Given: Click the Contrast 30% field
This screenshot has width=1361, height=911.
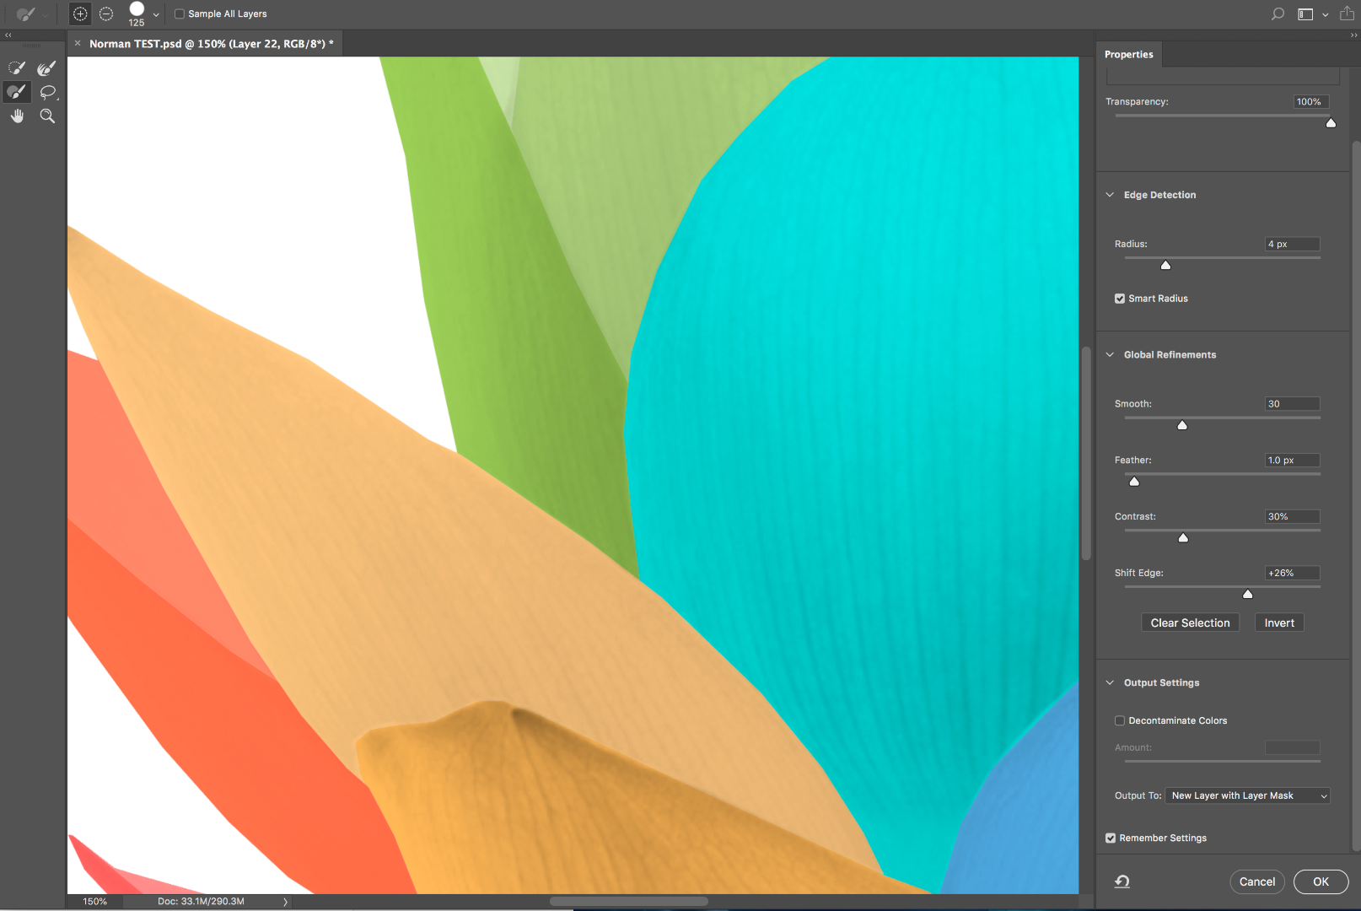Looking at the screenshot, I should click(x=1292, y=516).
